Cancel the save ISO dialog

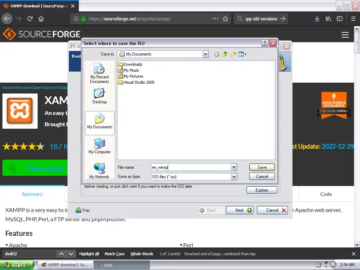click(x=262, y=176)
